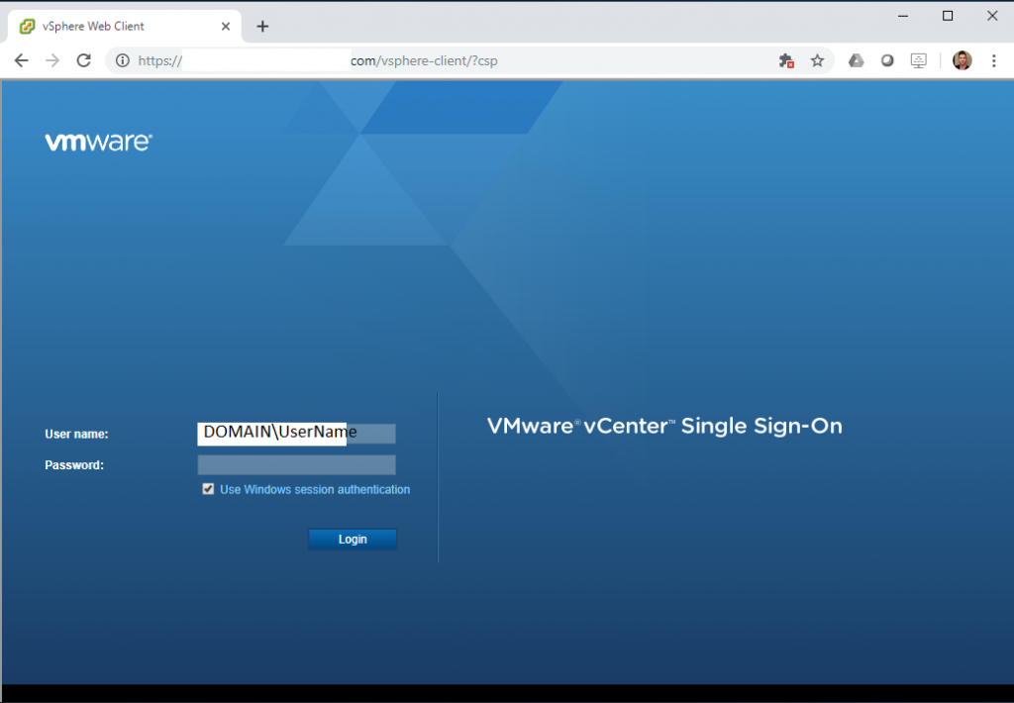Click the 'Use Windows session authentication' label
Screen dimensions: 1014x703
click(x=314, y=489)
